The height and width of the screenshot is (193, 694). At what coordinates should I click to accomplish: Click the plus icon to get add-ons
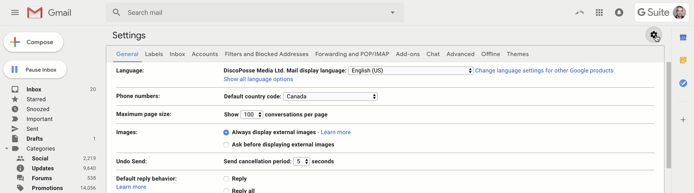pos(683,120)
